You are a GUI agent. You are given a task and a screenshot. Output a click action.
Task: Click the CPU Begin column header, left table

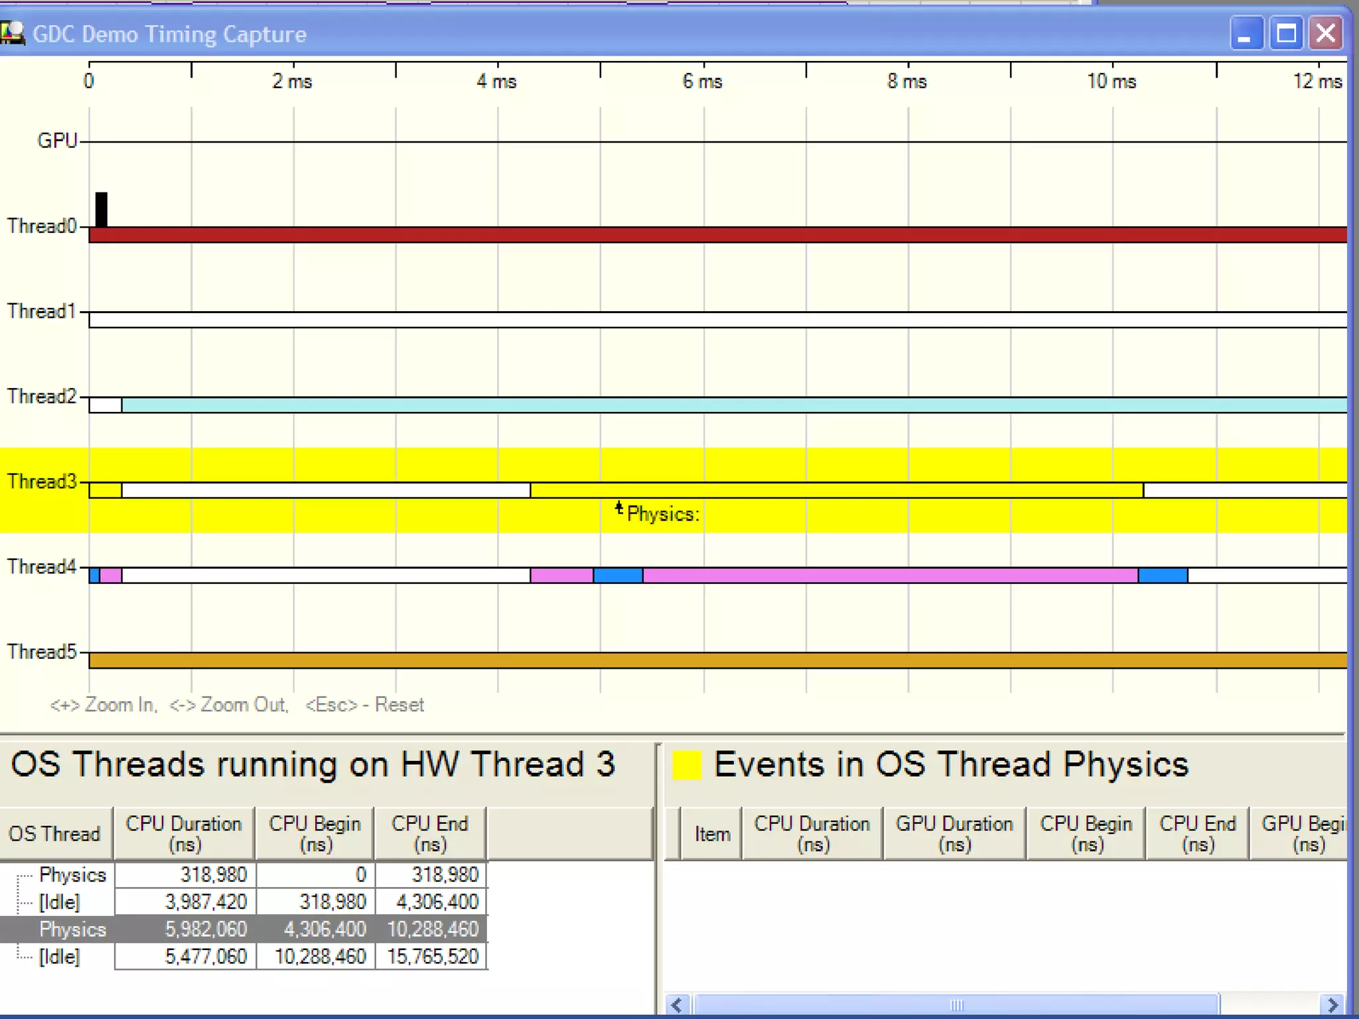[315, 834]
